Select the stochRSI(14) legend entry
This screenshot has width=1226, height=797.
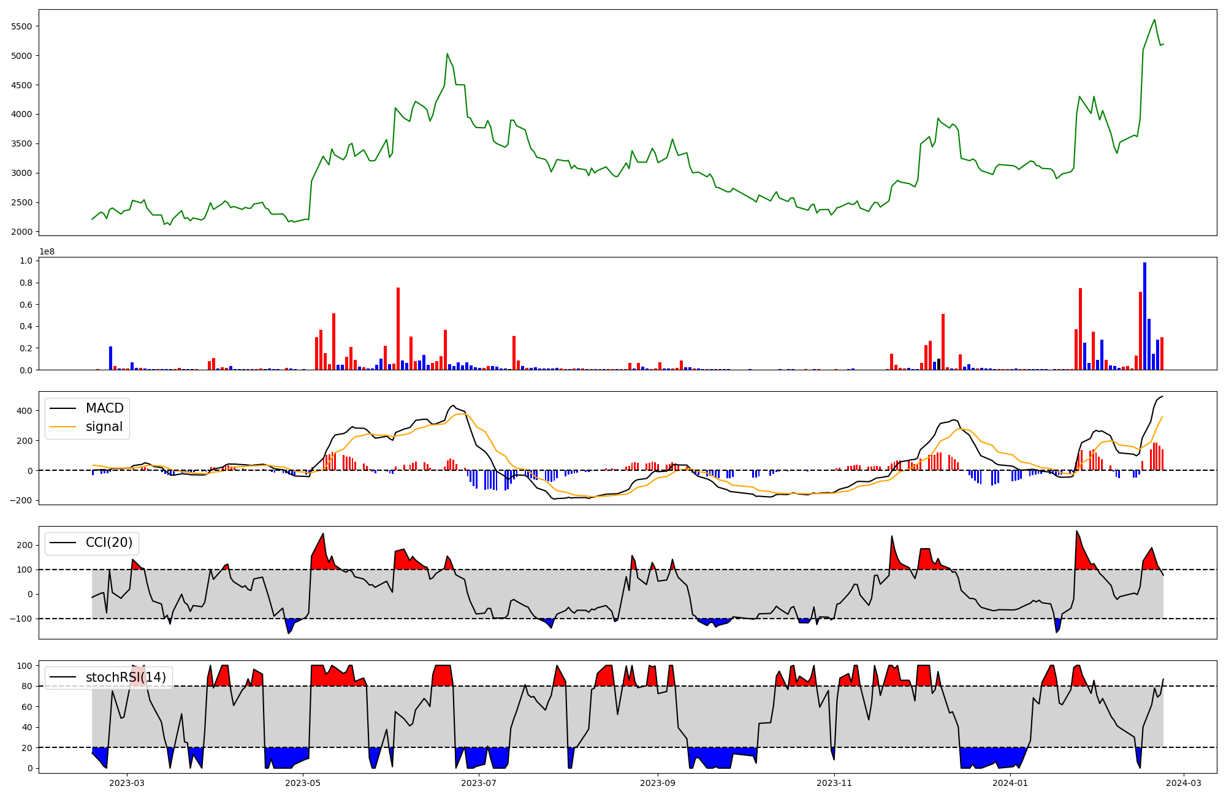point(126,677)
